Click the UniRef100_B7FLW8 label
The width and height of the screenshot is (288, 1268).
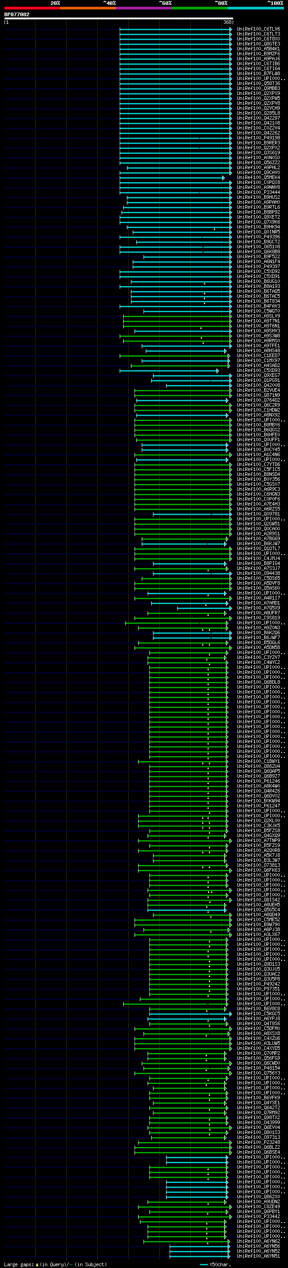point(258,73)
